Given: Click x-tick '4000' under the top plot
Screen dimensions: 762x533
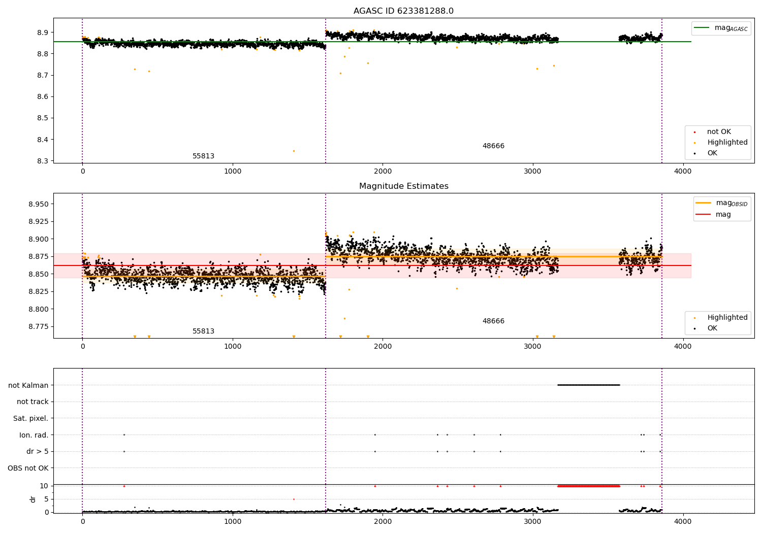Looking at the screenshot, I should 683,172.
